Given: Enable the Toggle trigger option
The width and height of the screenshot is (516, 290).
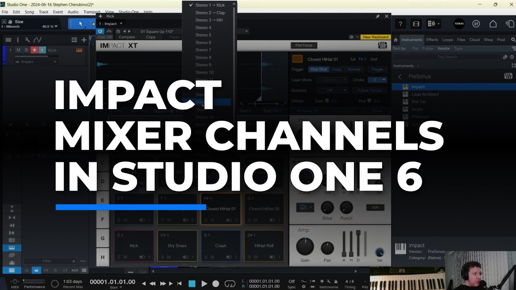Looking at the screenshot, I should pyautogui.click(x=377, y=69).
